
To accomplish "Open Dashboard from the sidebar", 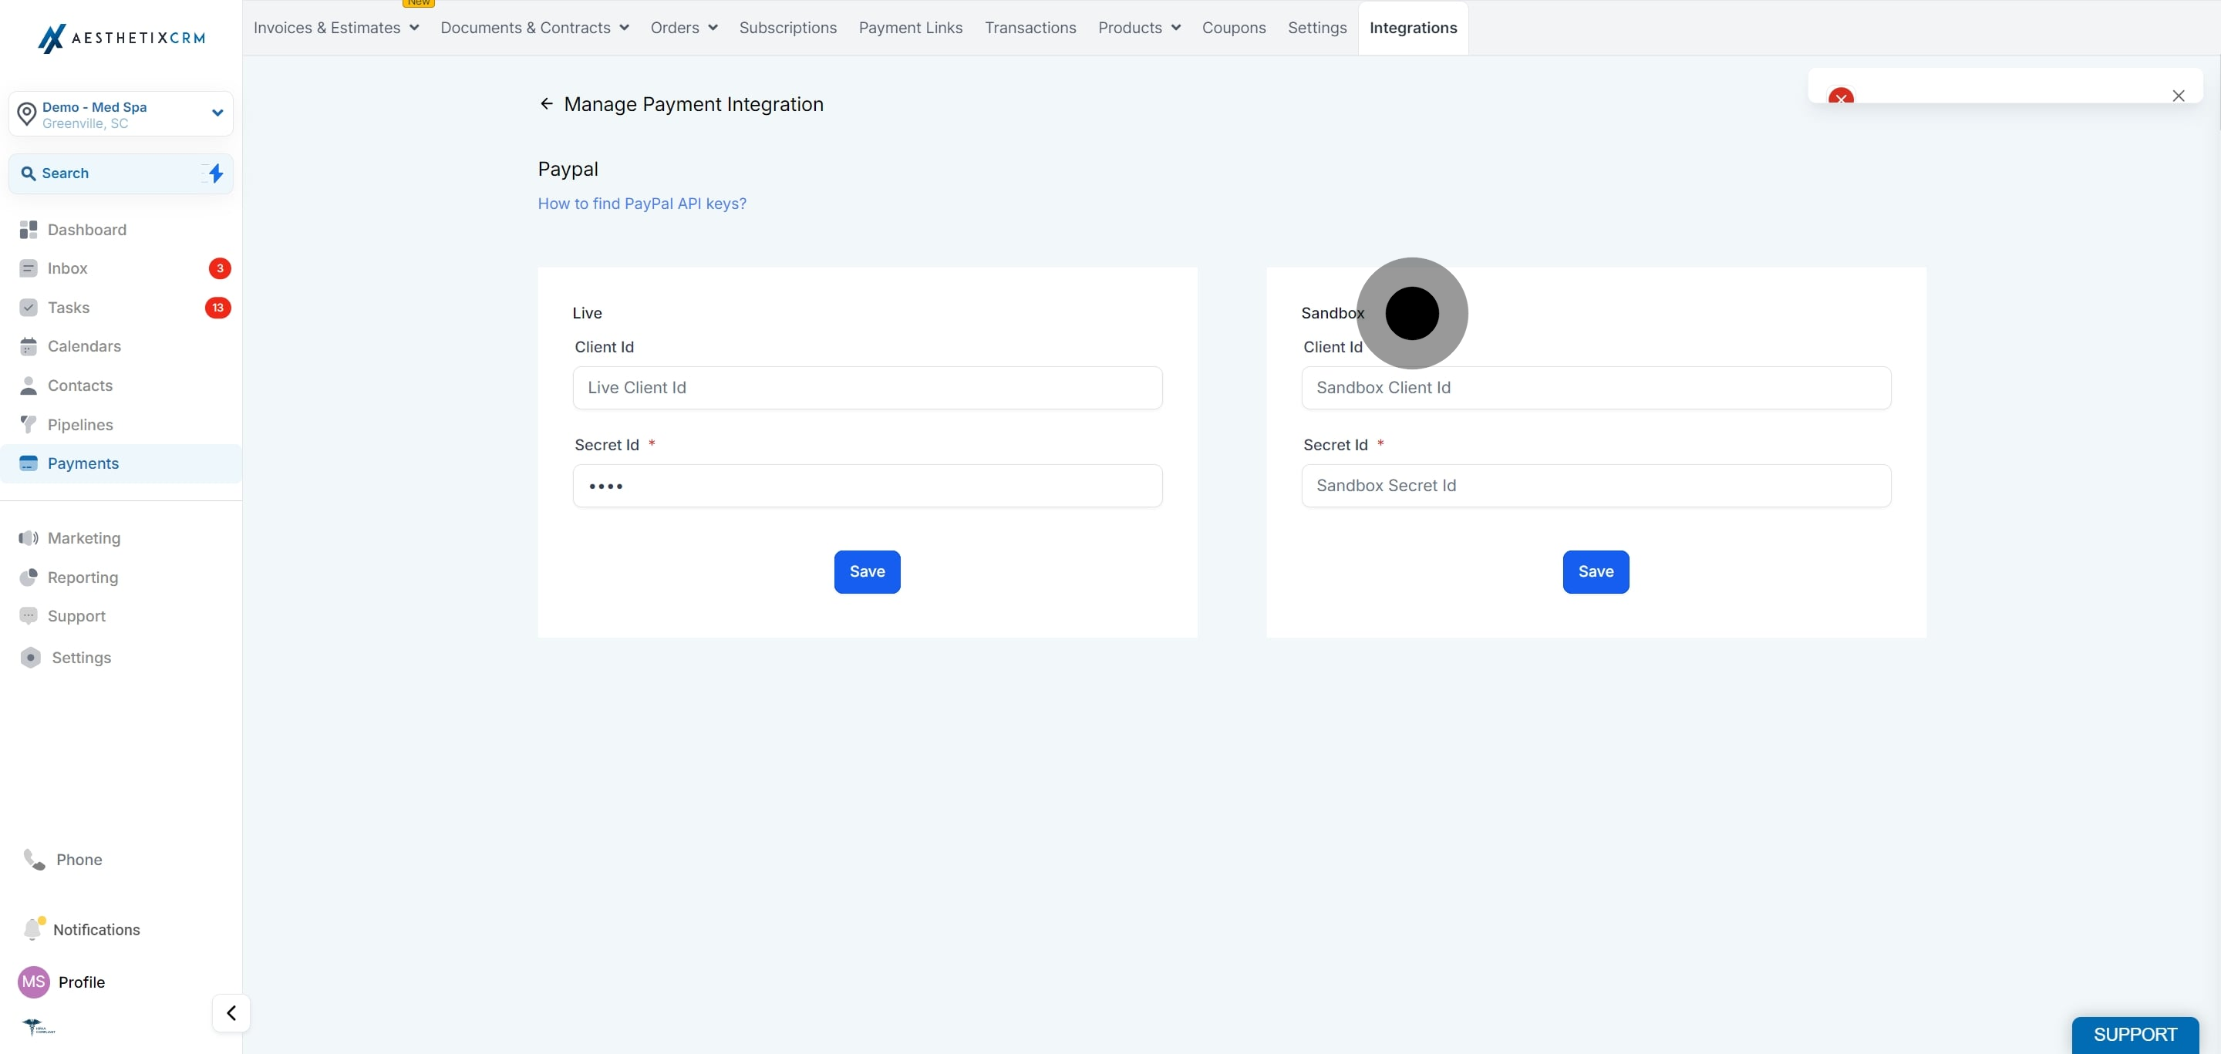I will pyautogui.click(x=121, y=229).
